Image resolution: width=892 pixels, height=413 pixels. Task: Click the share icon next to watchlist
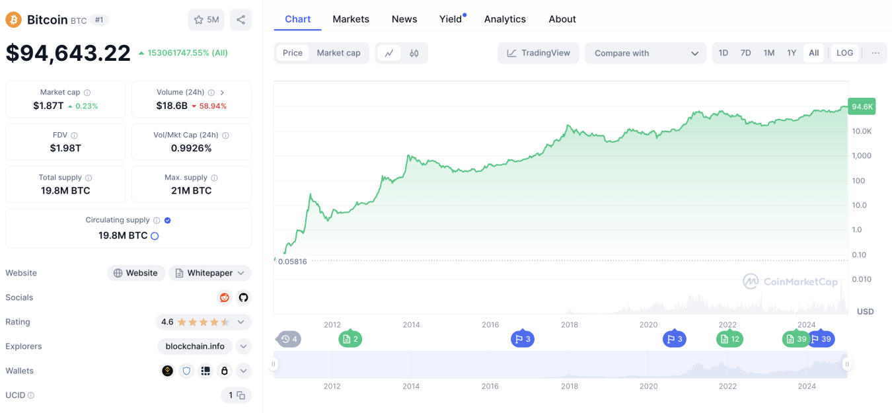pos(241,20)
